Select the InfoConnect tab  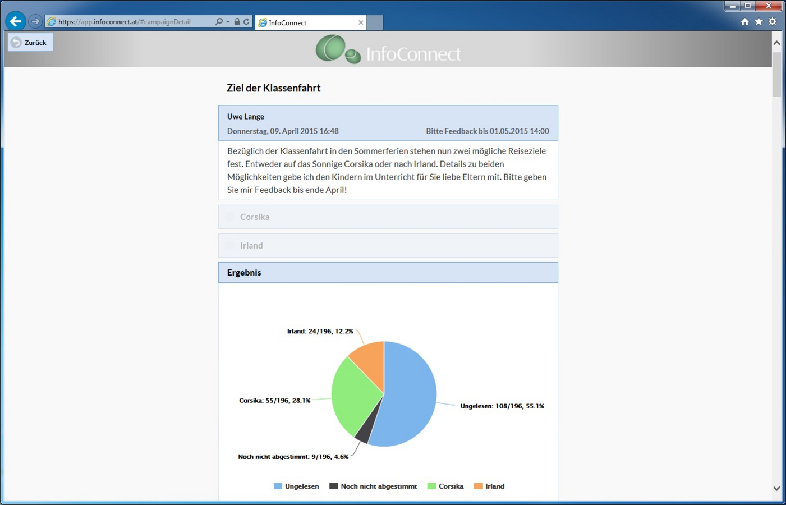(311, 22)
